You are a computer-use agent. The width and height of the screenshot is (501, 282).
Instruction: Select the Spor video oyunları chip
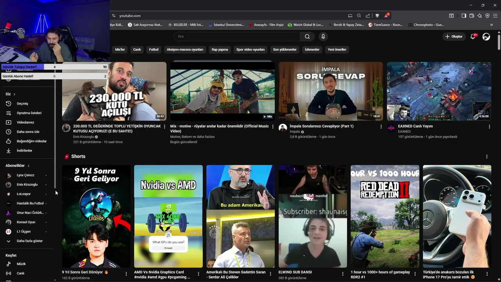point(250,50)
